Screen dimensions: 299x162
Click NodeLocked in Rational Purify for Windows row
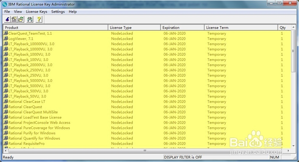point(122,133)
